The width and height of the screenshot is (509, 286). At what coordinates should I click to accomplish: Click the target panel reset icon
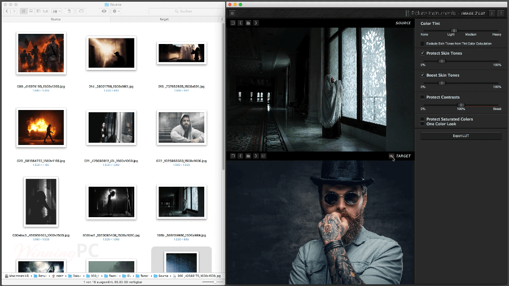click(x=232, y=156)
